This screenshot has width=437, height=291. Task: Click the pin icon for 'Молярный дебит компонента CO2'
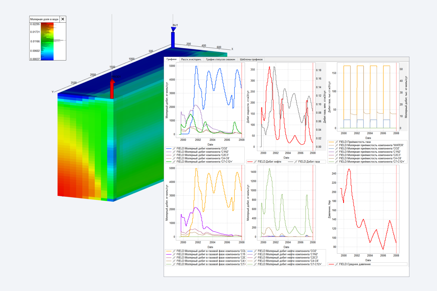174,149
